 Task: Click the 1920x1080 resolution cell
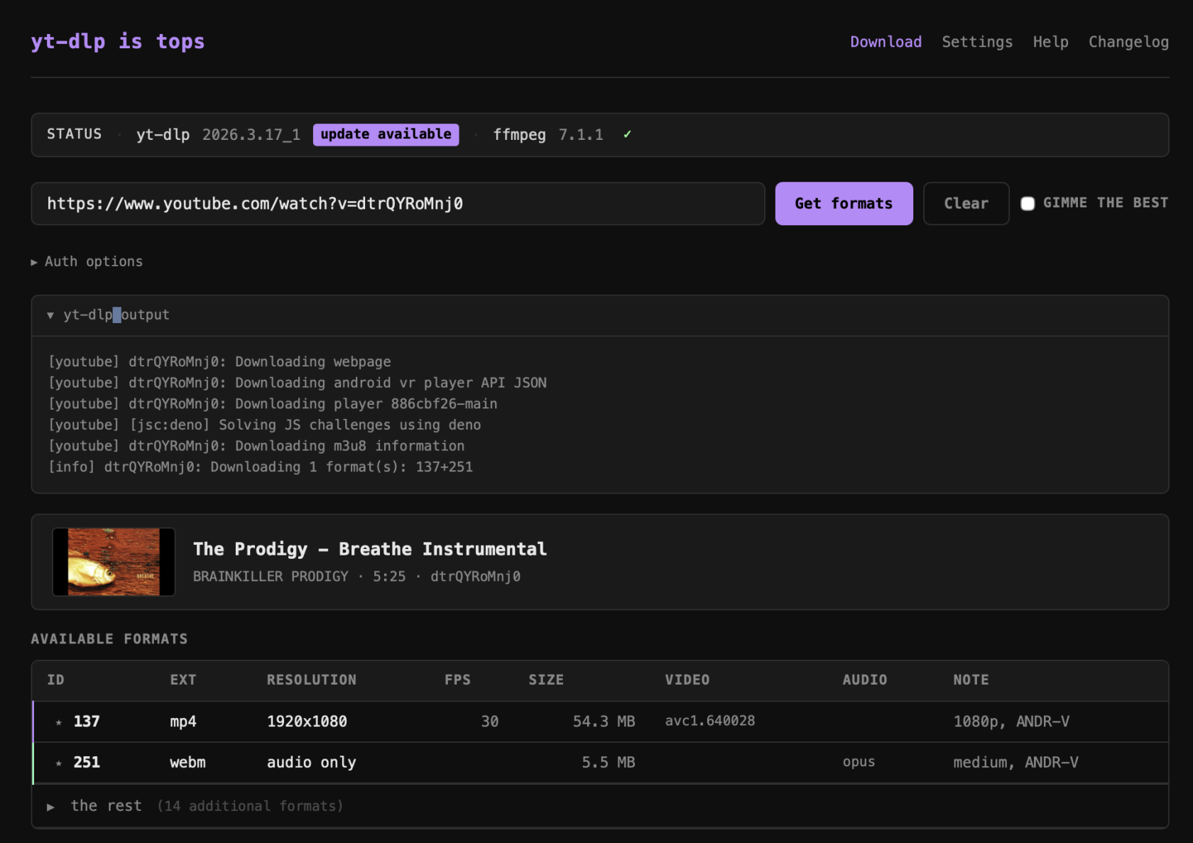tap(307, 722)
